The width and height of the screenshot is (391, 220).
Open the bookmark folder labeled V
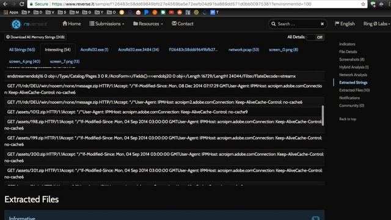[x=50, y=12]
